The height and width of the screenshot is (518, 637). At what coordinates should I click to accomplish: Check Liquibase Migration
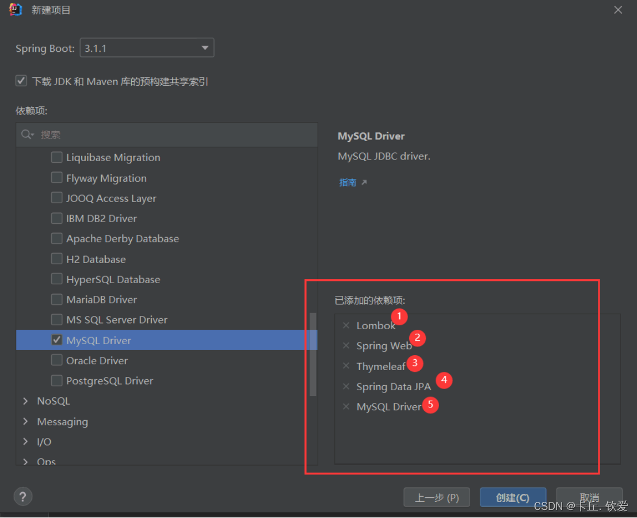point(56,157)
